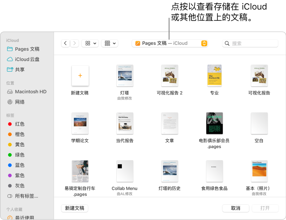286x220 pixels.
Task: Open the 共享 shared folder in sidebar
Action: (16, 69)
